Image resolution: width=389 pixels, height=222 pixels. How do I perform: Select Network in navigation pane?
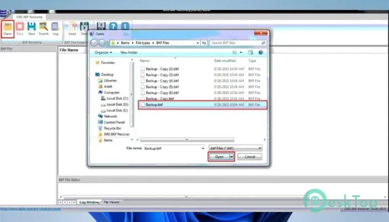[x=108, y=116]
